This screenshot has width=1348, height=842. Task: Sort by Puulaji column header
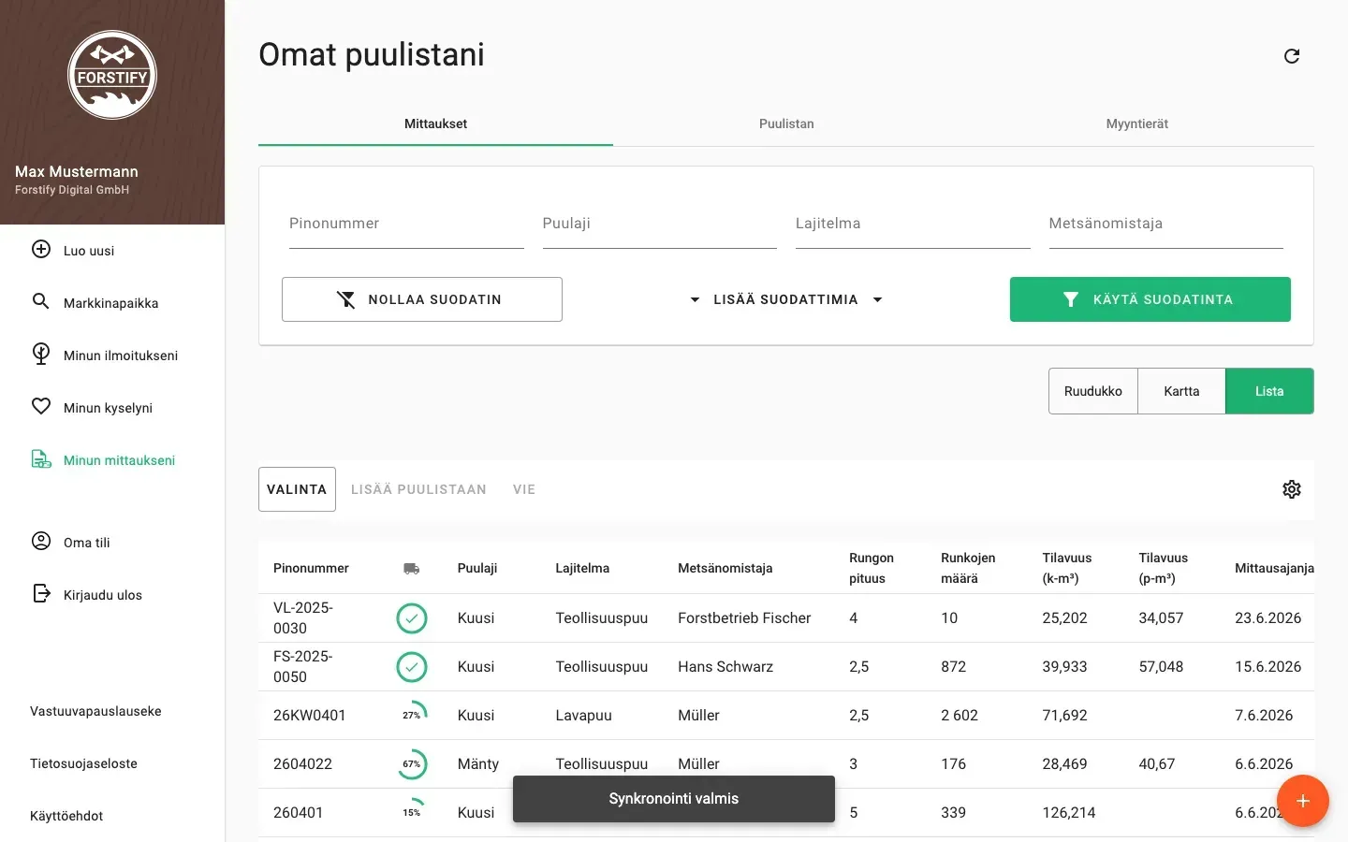[x=477, y=568]
